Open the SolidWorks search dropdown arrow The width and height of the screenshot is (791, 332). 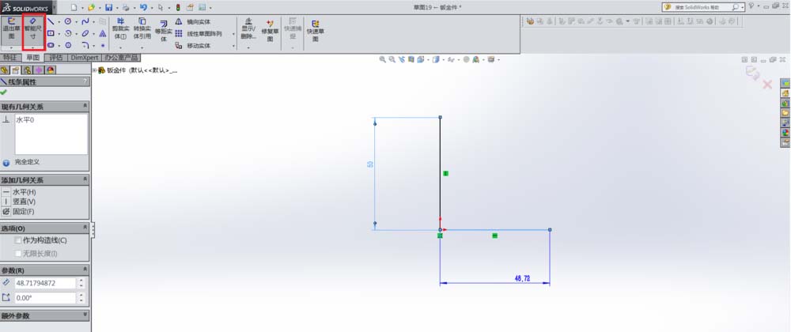[743, 8]
